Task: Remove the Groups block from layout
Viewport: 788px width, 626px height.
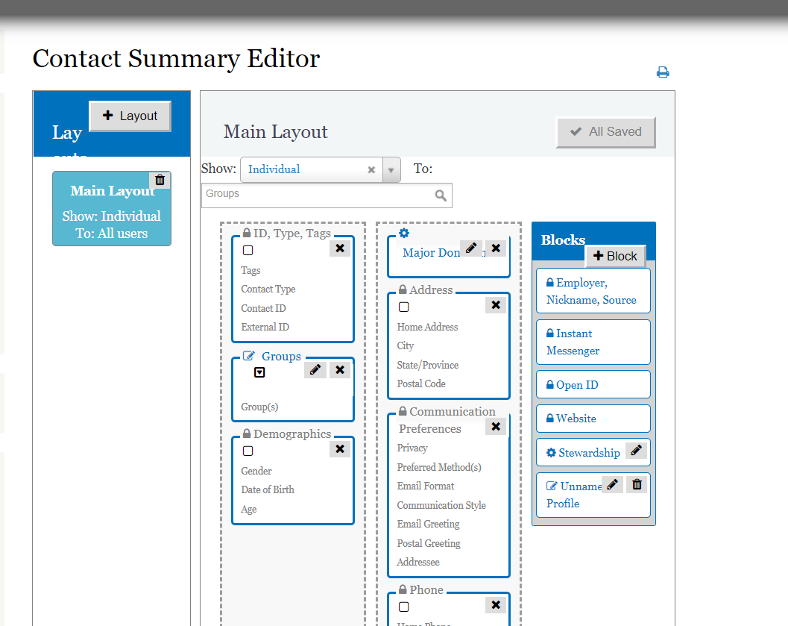Action: click(340, 370)
